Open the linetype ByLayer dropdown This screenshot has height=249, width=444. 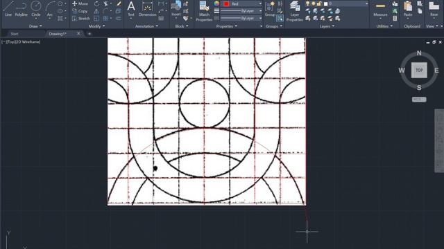click(241, 19)
